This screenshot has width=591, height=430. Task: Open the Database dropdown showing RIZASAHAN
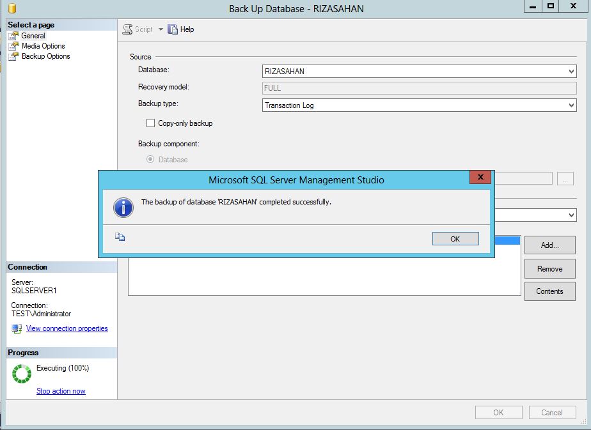click(x=419, y=72)
